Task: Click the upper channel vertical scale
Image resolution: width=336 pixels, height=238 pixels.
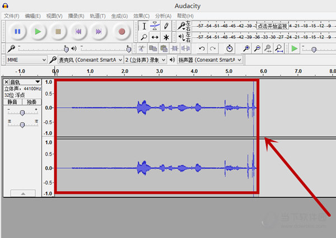Action: tap(48, 108)
